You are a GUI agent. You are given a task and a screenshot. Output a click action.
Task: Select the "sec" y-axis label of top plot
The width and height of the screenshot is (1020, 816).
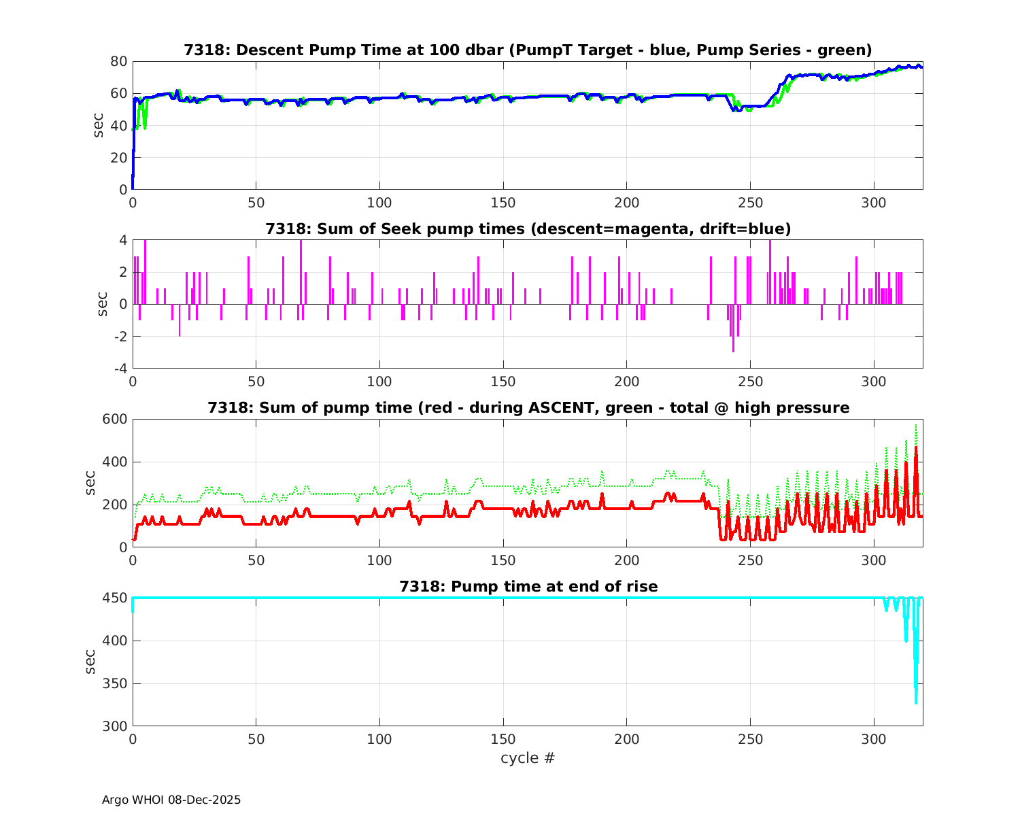(99, 125)
